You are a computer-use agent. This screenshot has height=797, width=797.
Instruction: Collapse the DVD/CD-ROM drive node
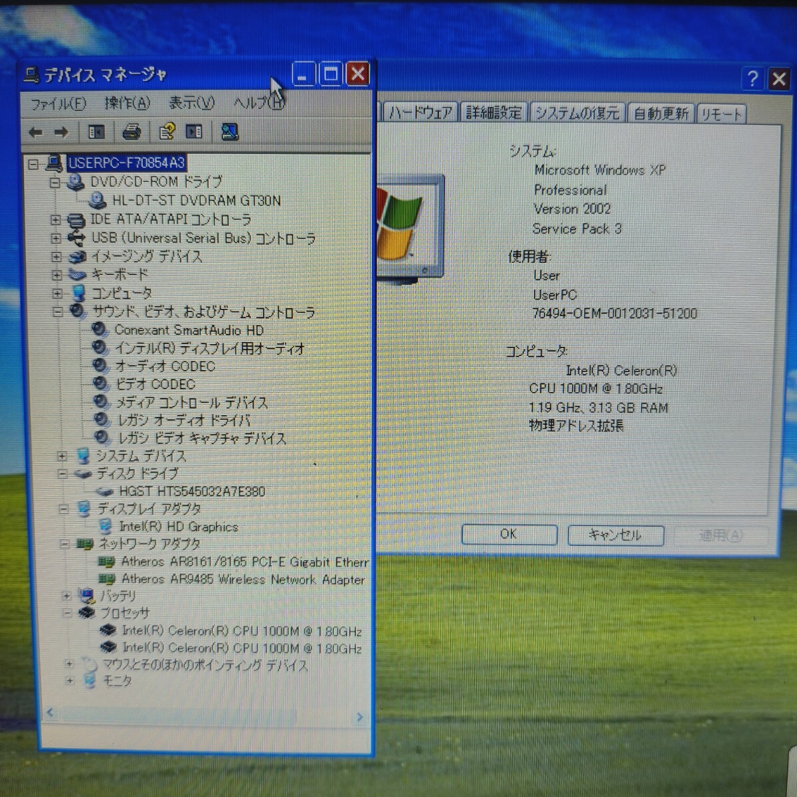tap(55, 182)
